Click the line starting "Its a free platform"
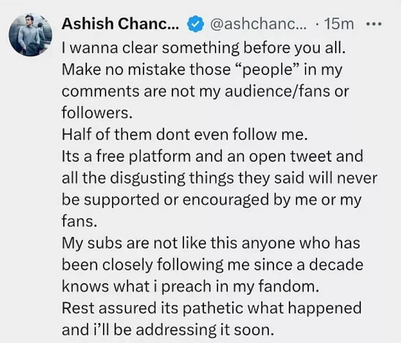This screenshot has width=412, height=343. (x=212, y=156)
